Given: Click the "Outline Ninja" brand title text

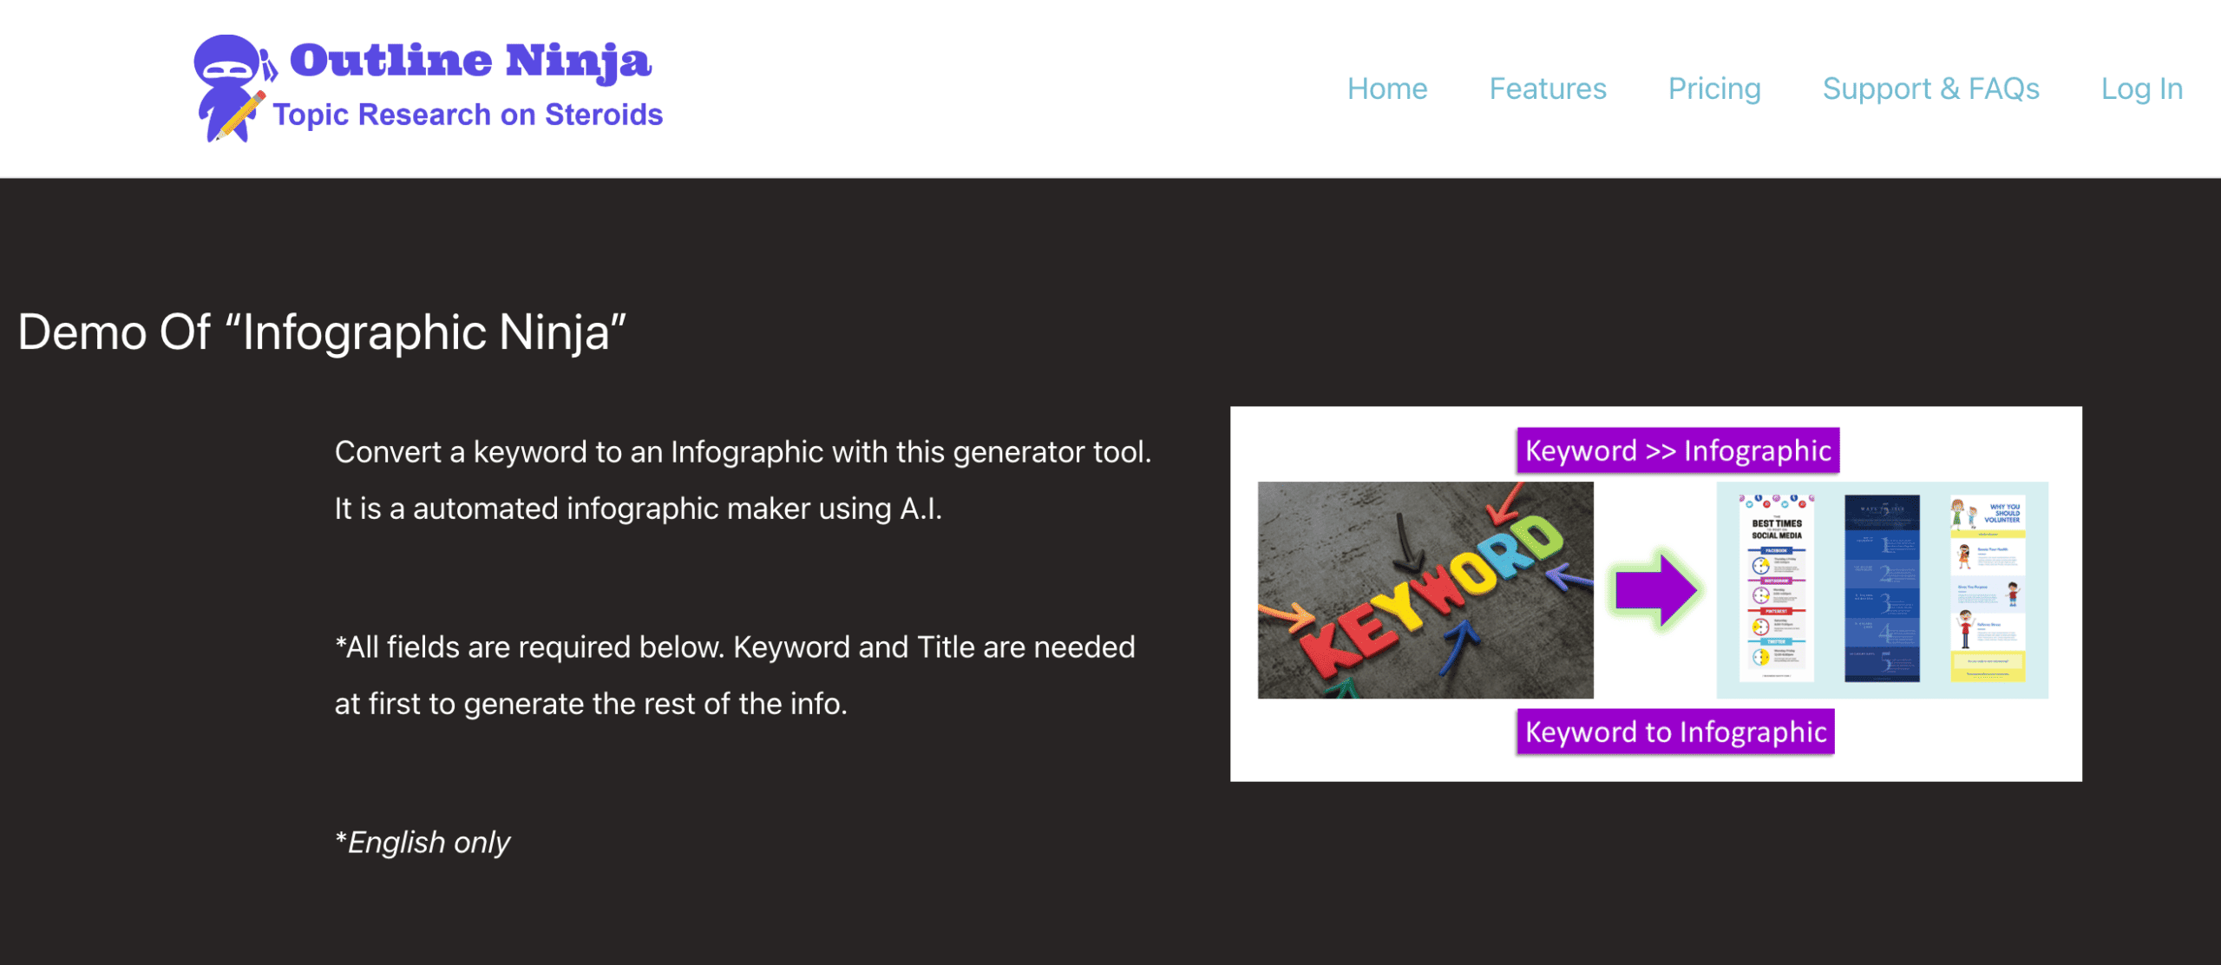Looking at the screenshot, I should (469, 61).
